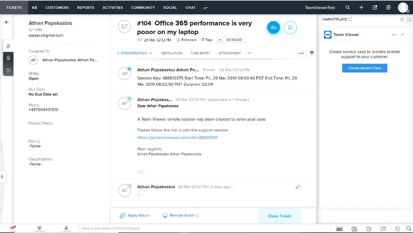Click the back arrow icon

(x=7, y=22)
